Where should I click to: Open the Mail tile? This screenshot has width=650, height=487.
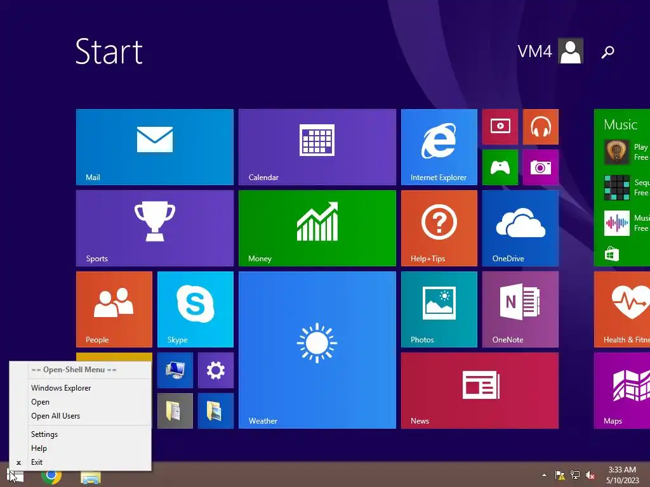pos(155,147)
